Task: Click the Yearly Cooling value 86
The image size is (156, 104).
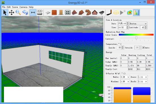Action: [x=141, y=65]
